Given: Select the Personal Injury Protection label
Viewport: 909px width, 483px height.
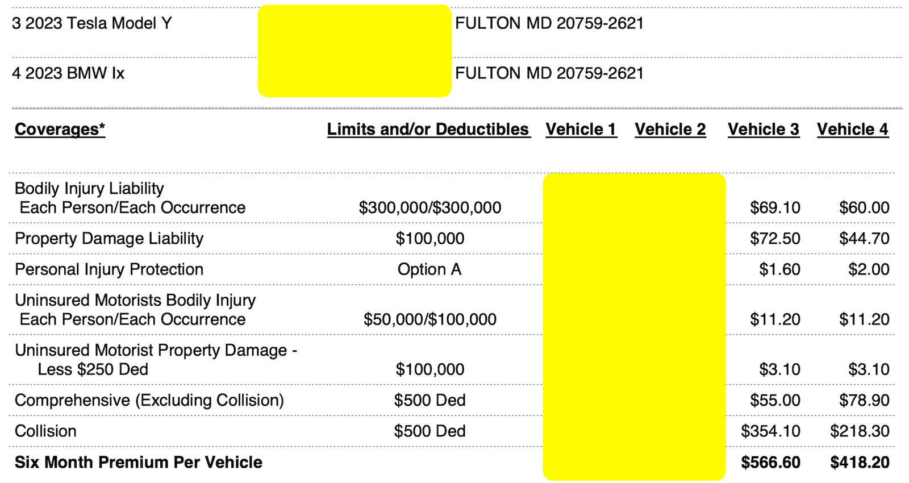Looking at the screenshot, I should pos(109,269).
